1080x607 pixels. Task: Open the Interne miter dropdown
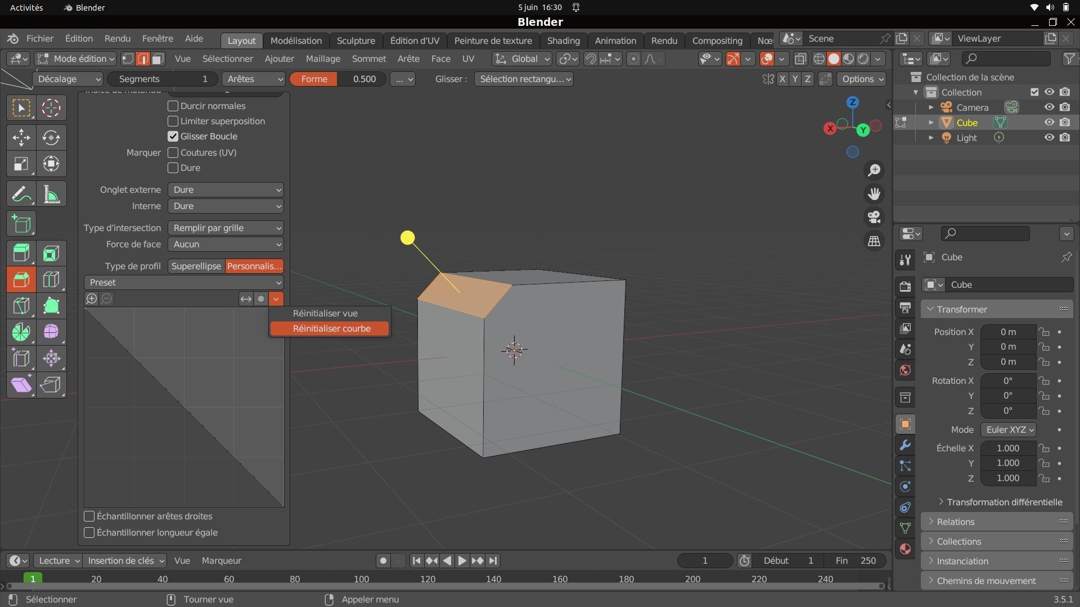[x=226, y=206]
